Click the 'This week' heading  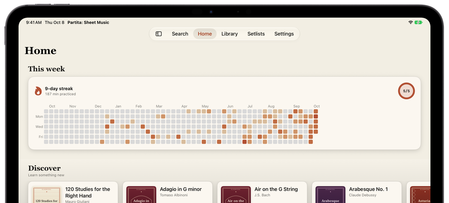(46, 69)
